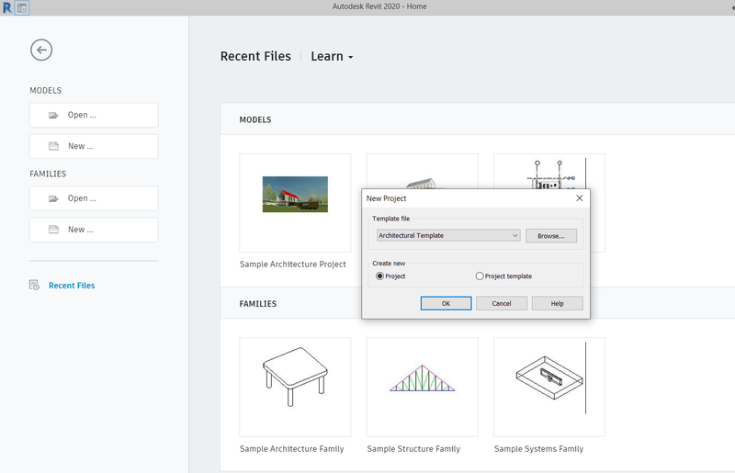Switch to Recent Files heading tab
This screenshot has height=473, width=735.
point(255,56)
